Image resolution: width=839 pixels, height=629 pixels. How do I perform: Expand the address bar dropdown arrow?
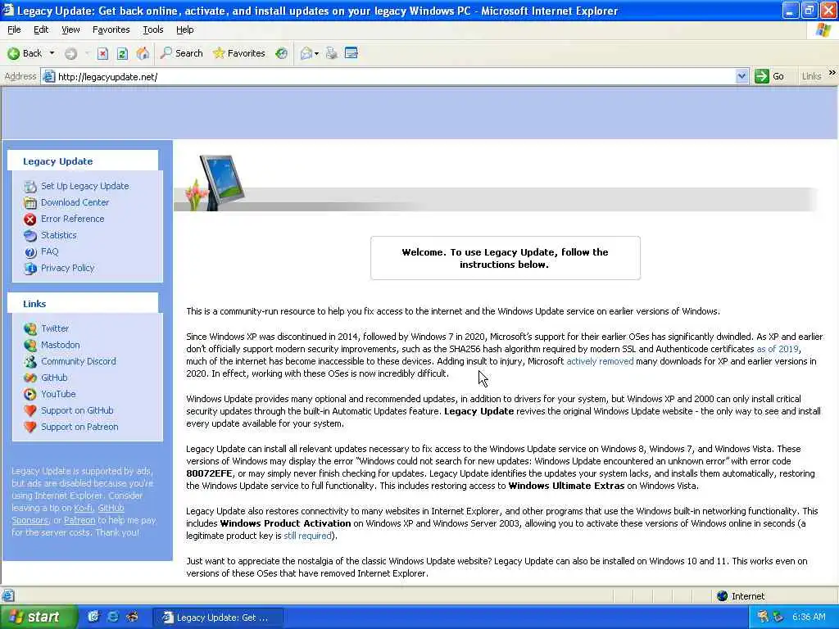[741, 76]
